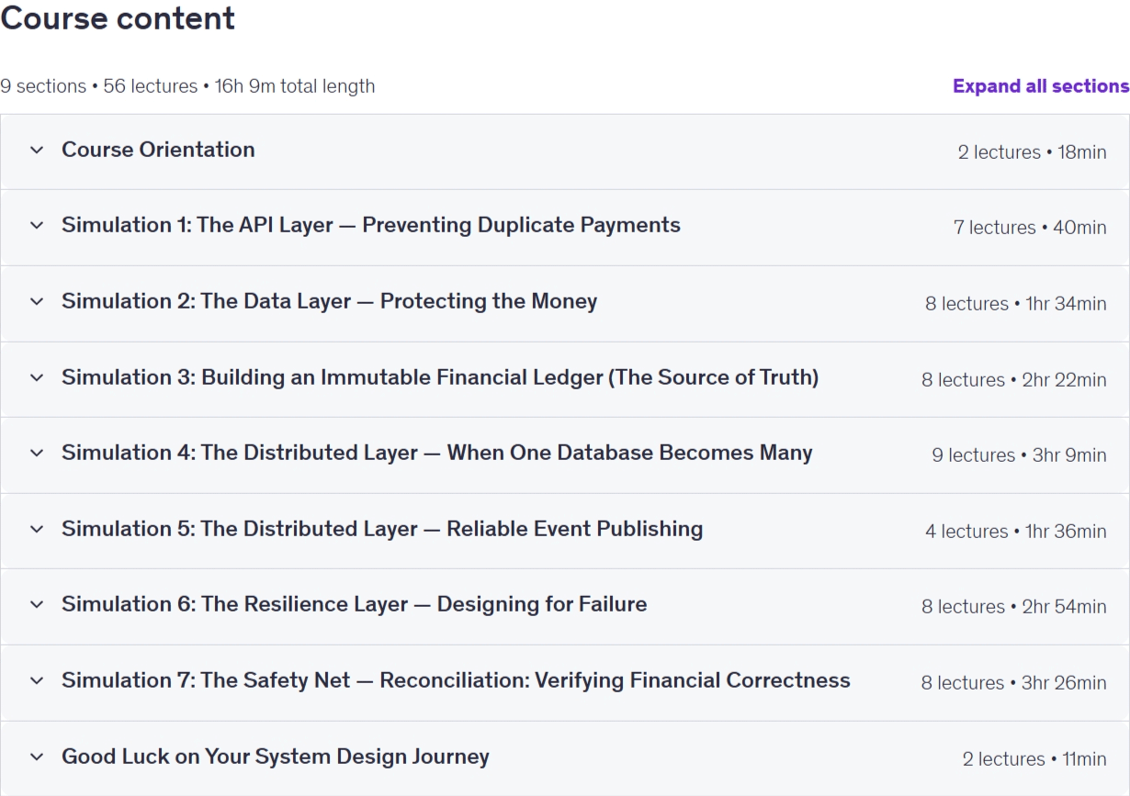Open Simulation 2: The Data Layer title
The image size is (1130, 796).
pyautogui.click(x=329, y=301)
